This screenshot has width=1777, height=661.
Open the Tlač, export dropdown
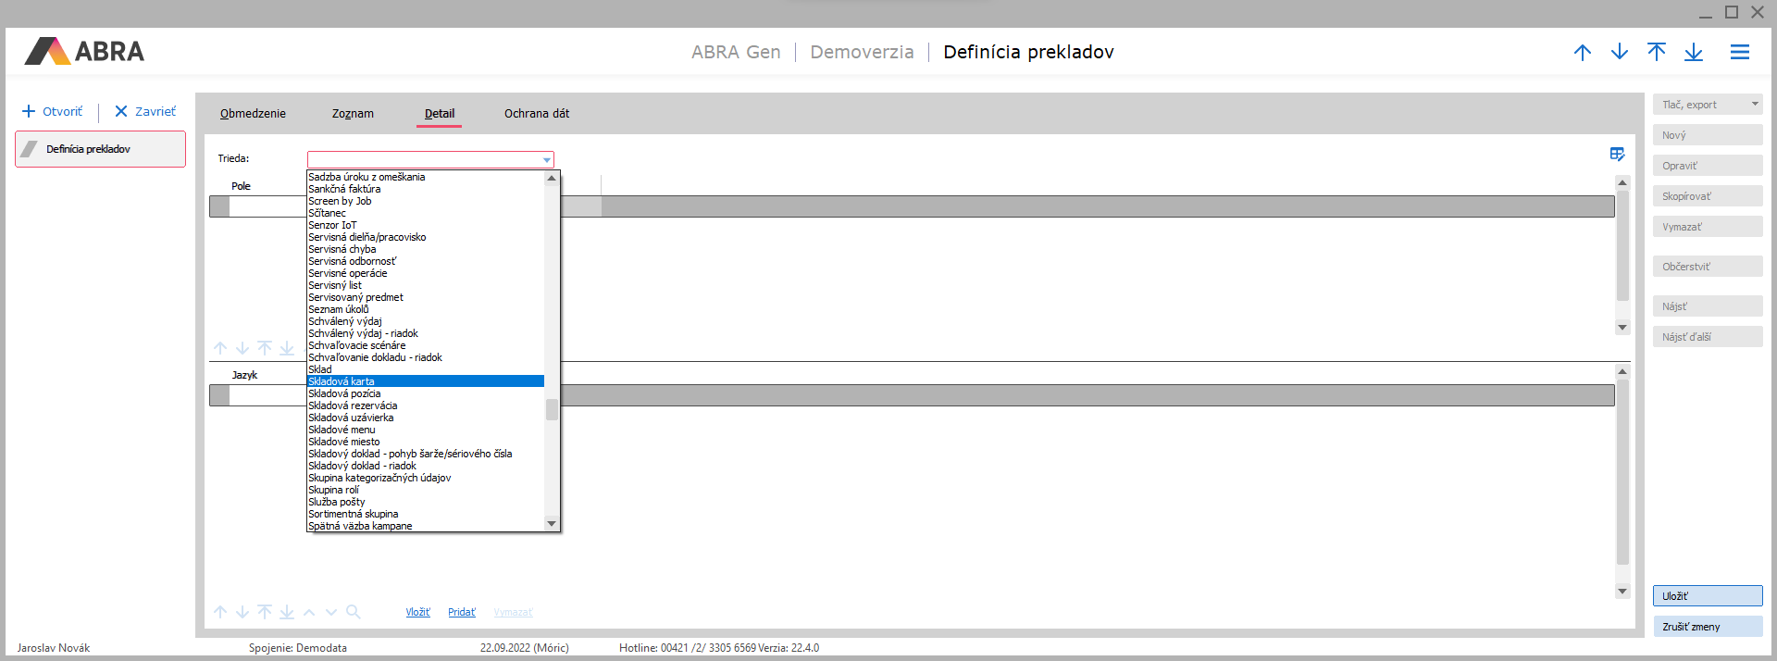(1707, 105)
